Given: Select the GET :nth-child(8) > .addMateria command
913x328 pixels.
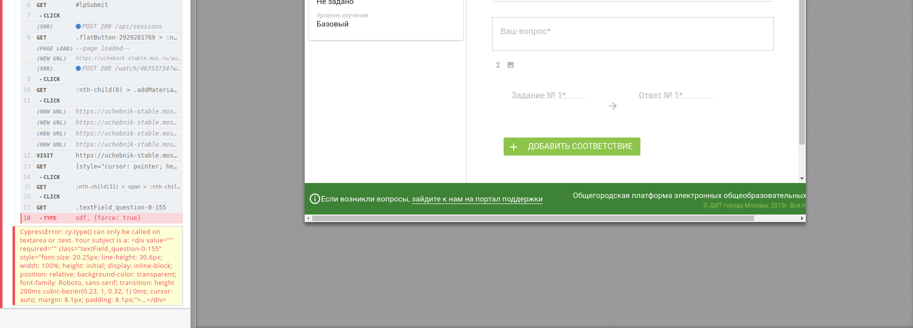Looking at the screenshot, I should click(x=102, y=90).
